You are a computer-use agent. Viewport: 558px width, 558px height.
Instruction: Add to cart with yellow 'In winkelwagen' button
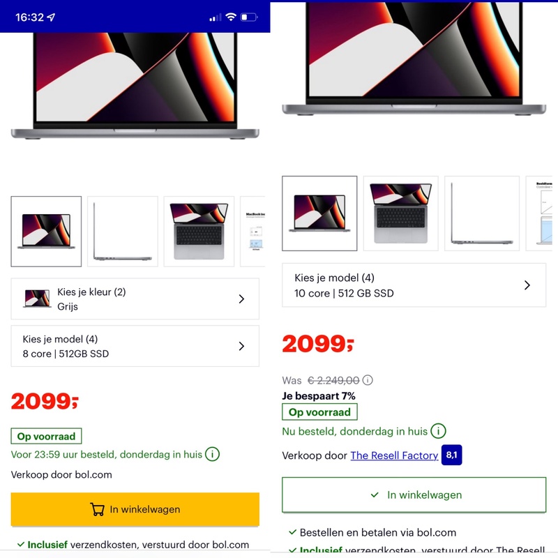[x=135, y=509]
